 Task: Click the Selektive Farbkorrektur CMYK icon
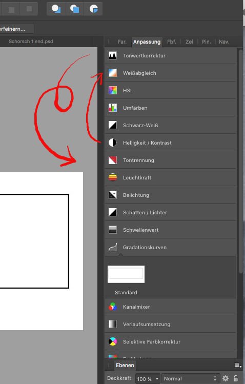pyautogui.click(x=113, y=341)
